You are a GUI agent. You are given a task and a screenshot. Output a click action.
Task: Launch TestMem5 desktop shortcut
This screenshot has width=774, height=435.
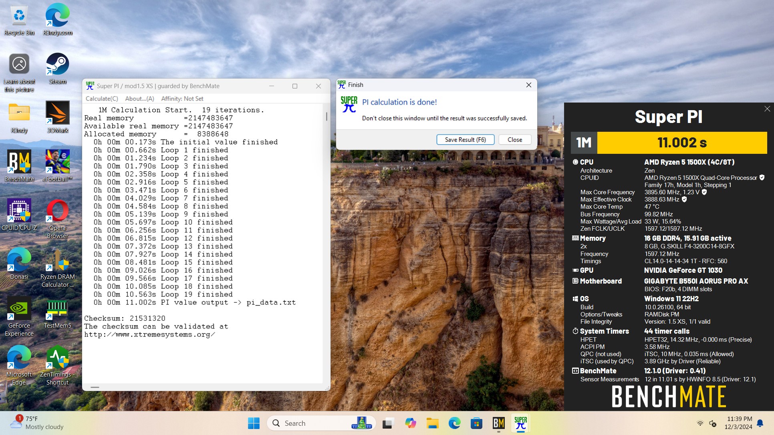point(57,313)
